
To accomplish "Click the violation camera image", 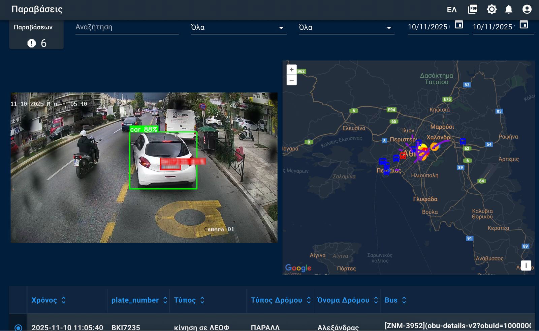I will point(144,168).
